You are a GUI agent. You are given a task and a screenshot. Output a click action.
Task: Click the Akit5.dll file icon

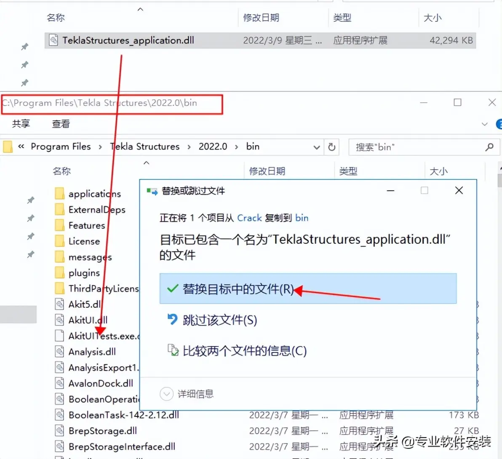pos(59,304)
